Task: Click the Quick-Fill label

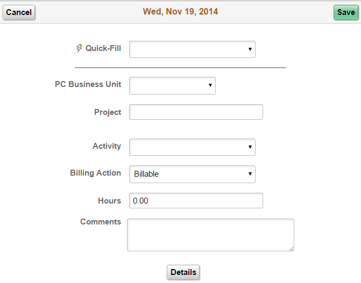Action: 103,48
